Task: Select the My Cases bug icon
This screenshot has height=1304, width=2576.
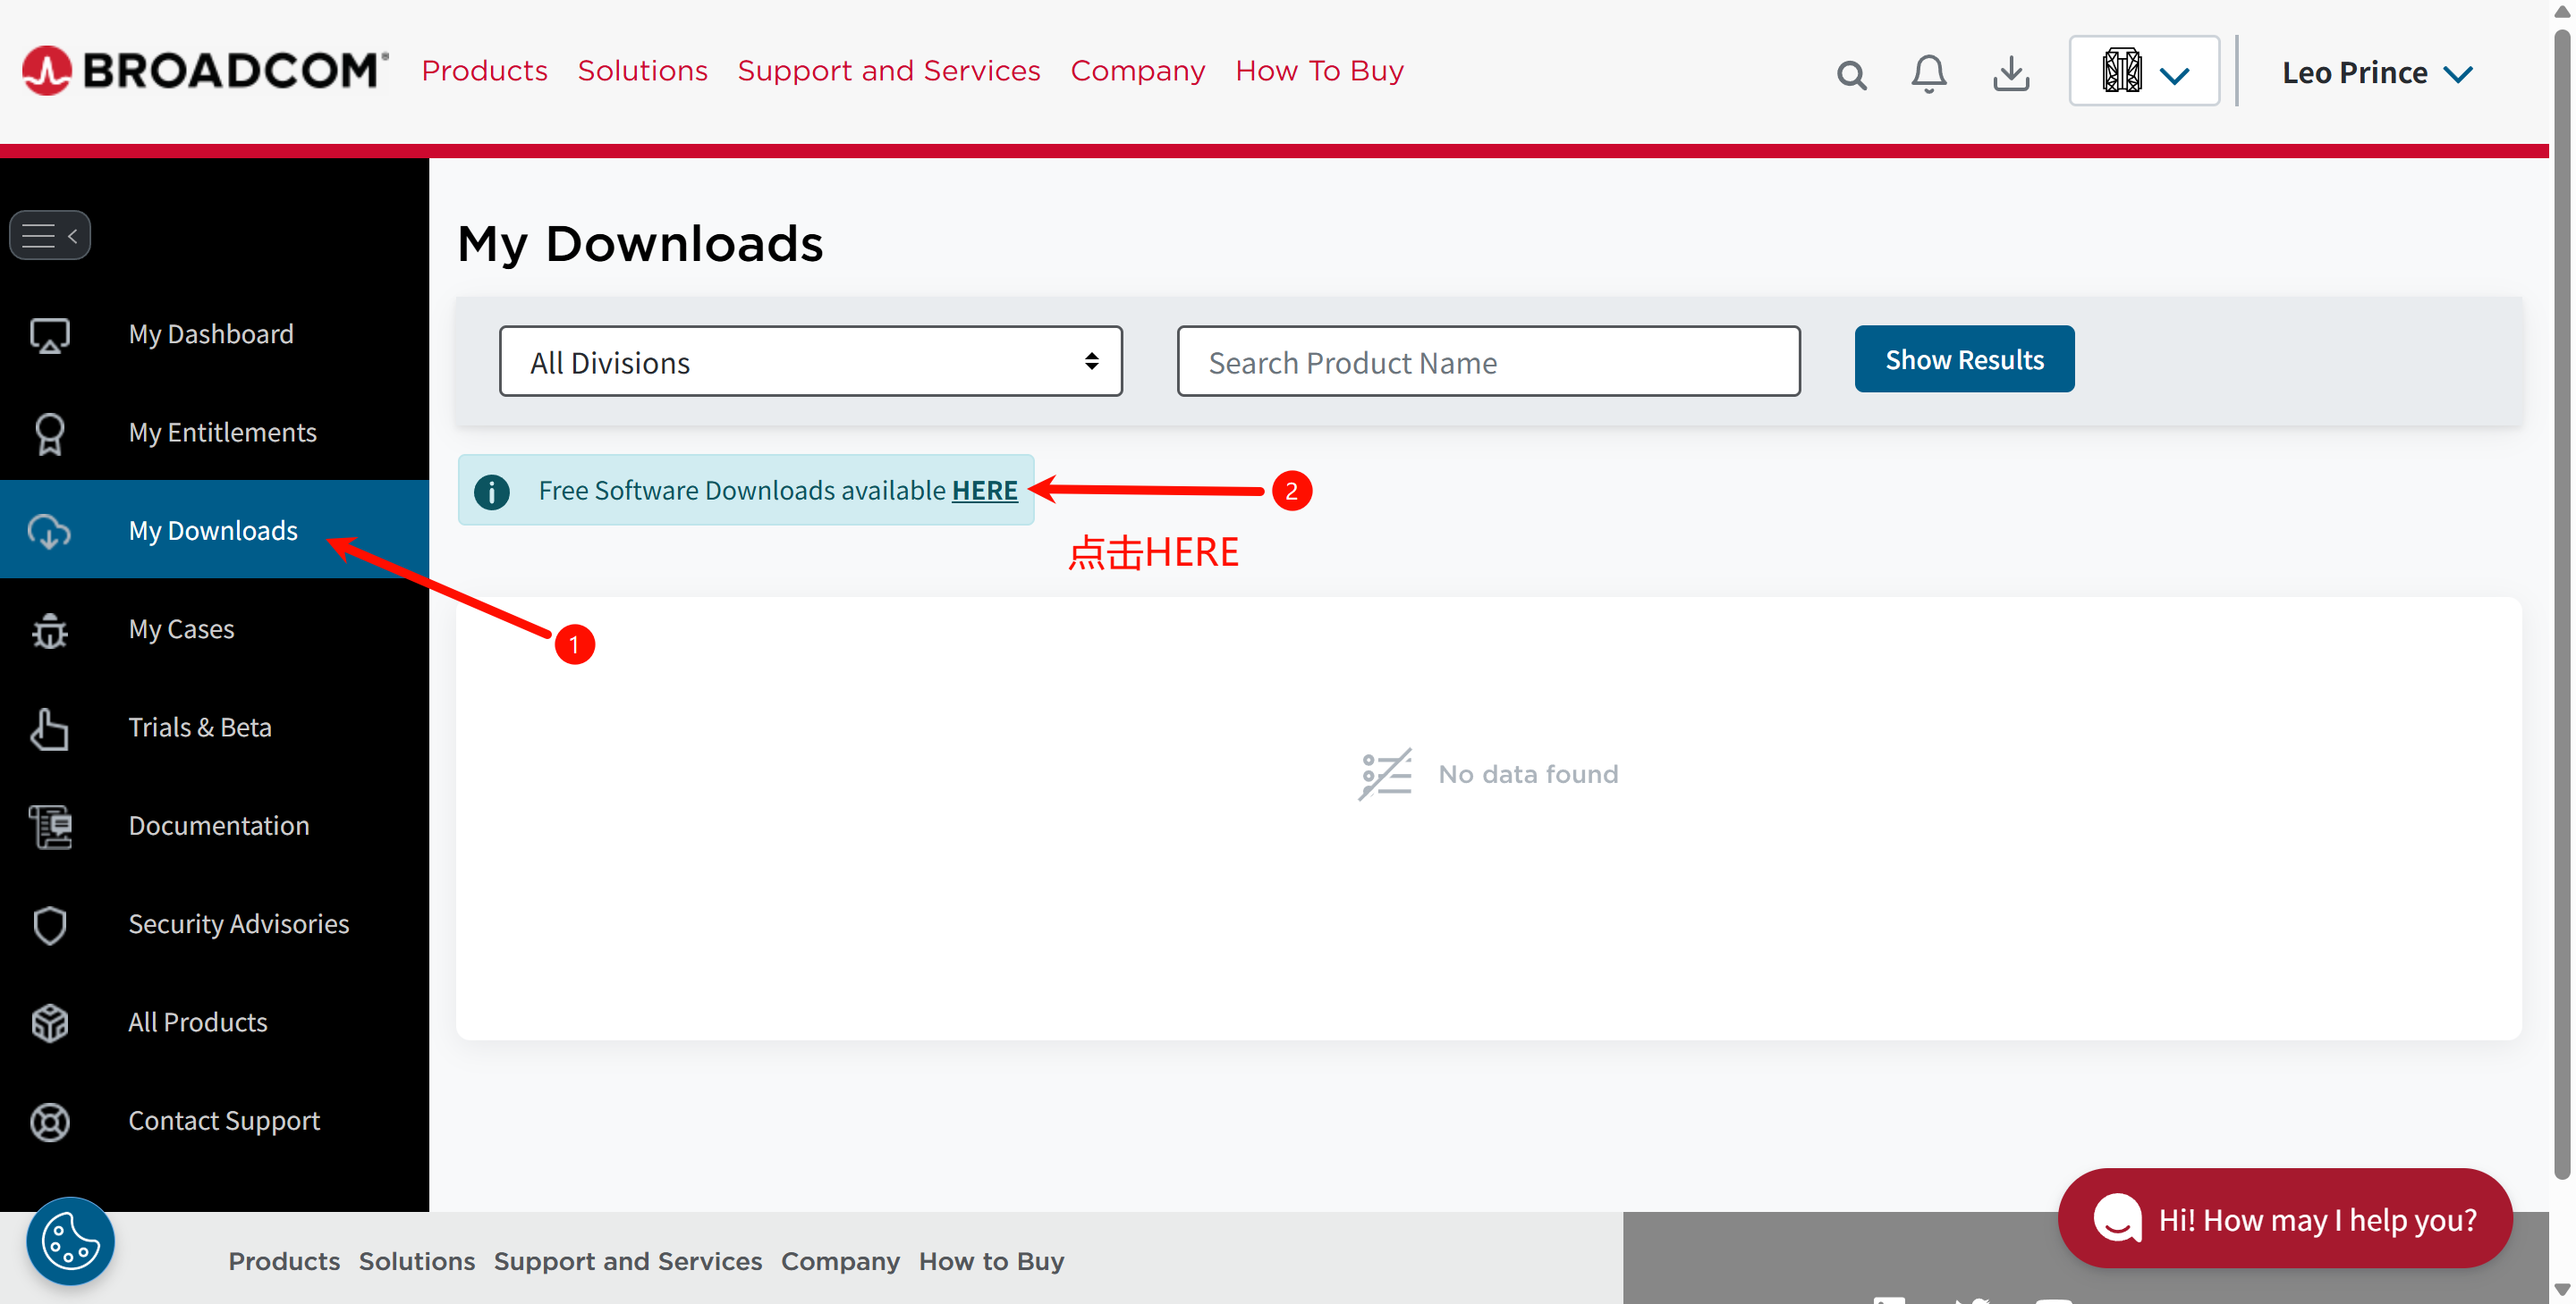Action: [50, 630]
